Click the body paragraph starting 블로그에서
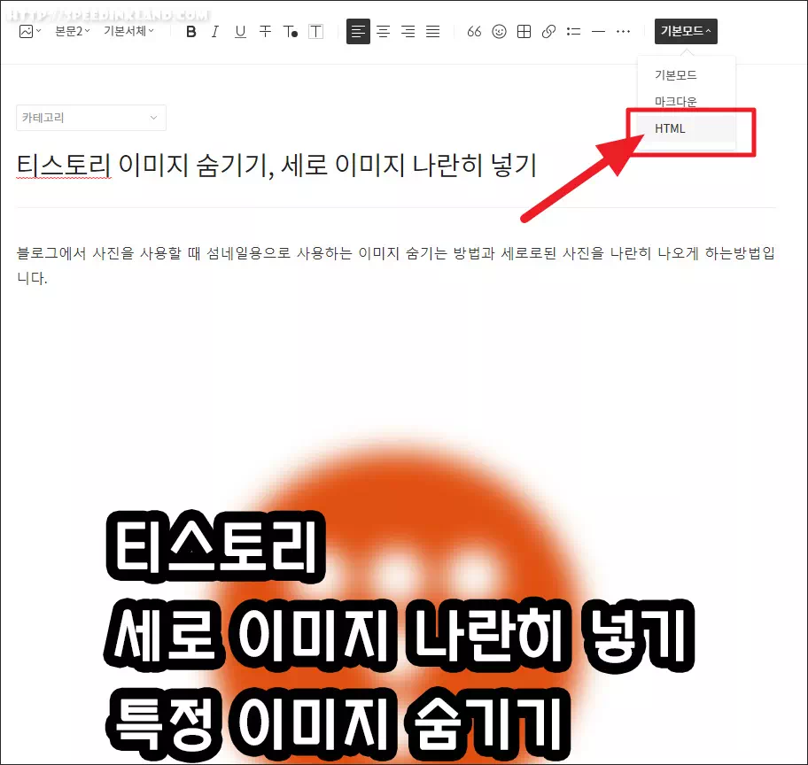808x765 pixels. click(396, 266)
